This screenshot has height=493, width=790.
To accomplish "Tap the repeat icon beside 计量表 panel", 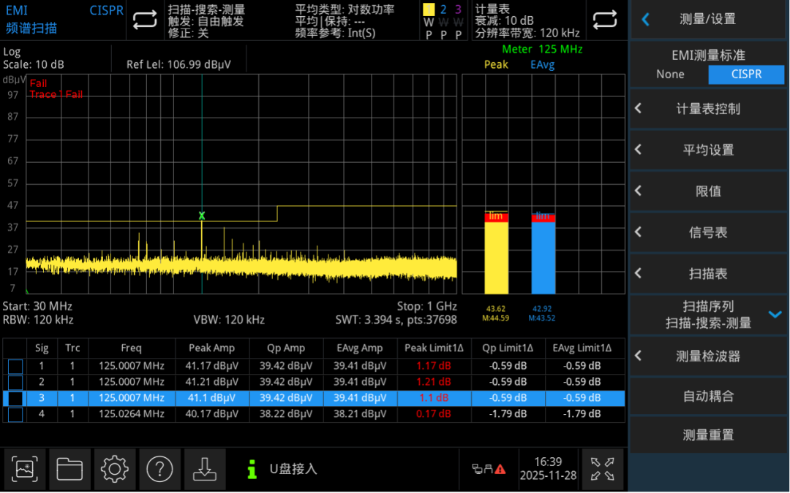I will (605, 20).
